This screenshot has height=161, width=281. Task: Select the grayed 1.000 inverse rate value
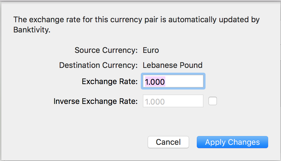[155, 102]
